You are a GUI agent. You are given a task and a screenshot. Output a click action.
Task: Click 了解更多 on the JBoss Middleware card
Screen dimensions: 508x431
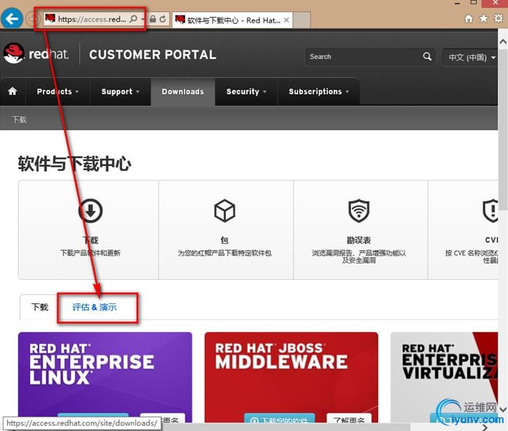click(x=349, y=419)
